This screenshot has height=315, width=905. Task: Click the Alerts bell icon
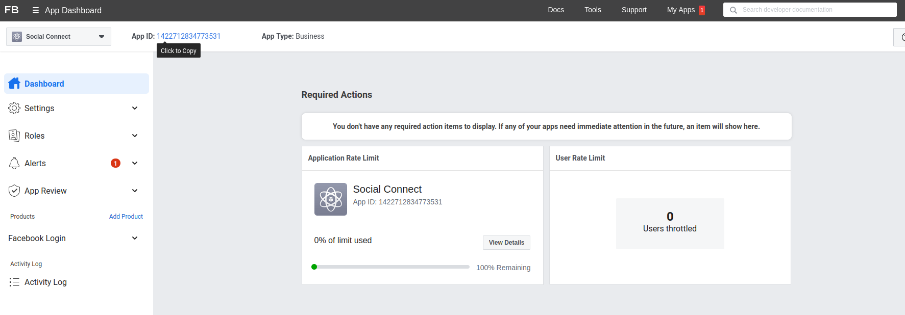click(14, 163)
